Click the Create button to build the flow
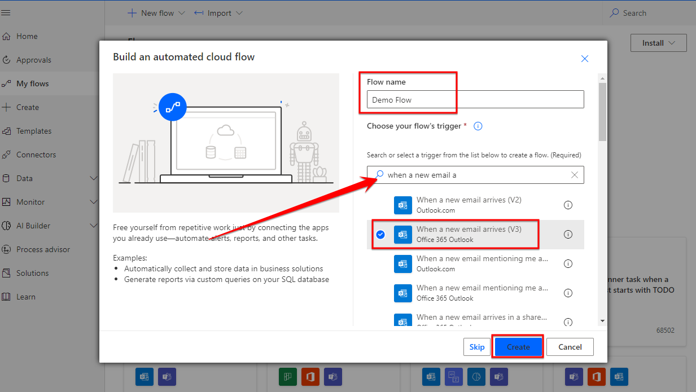Viewport: 696px width, 392px height. tap(518, 347)
